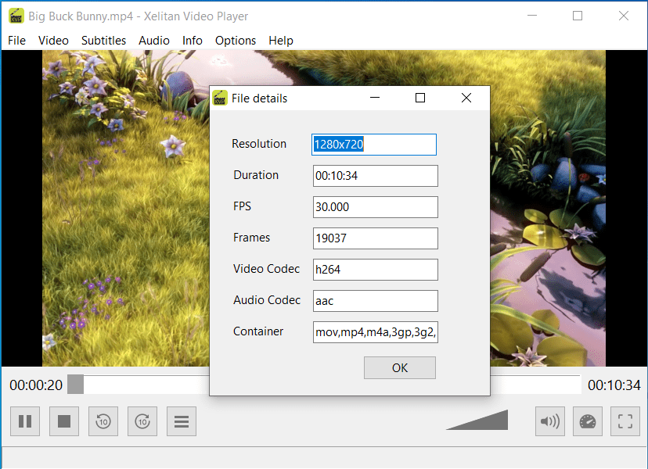
Task: Click the Audio Codec label
Action: point(267,299)
